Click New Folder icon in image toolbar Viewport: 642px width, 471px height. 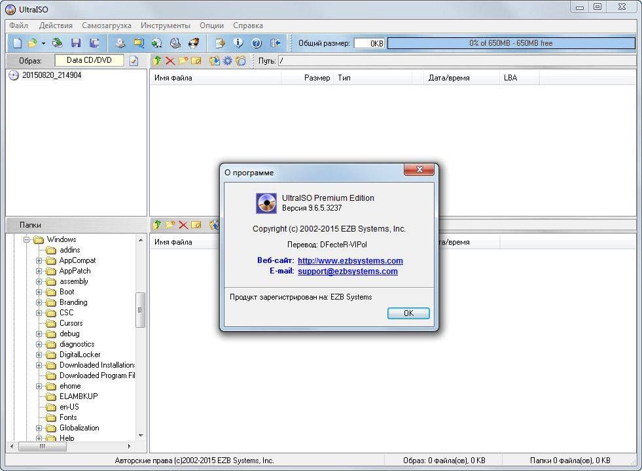[183, 61]
